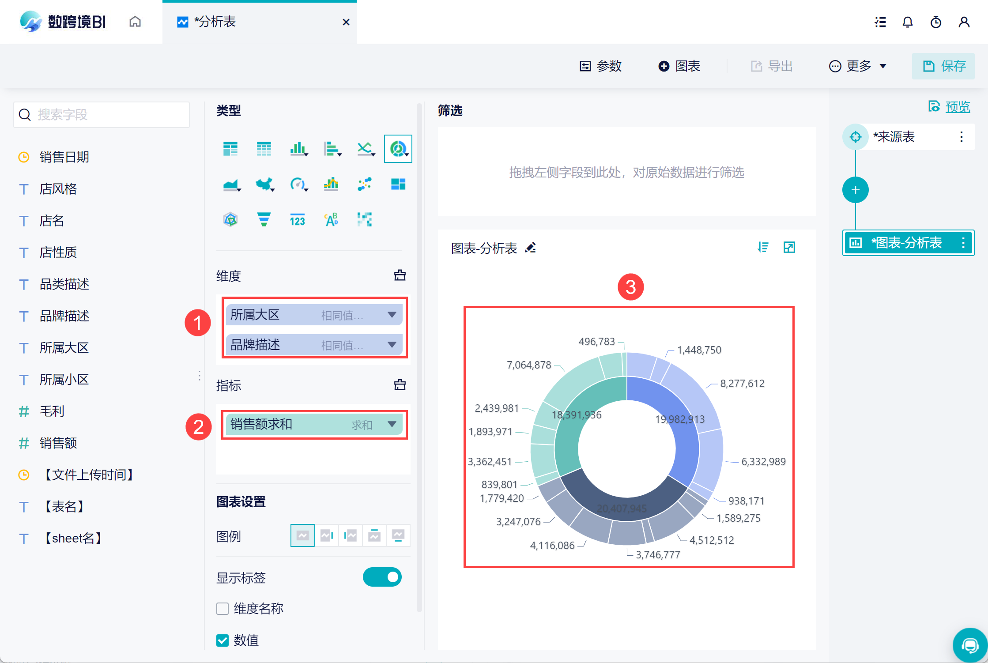Uncheck the 数值 checkbox
The width and height of the screenshot is (988, 663).
[x=222, y=640]
